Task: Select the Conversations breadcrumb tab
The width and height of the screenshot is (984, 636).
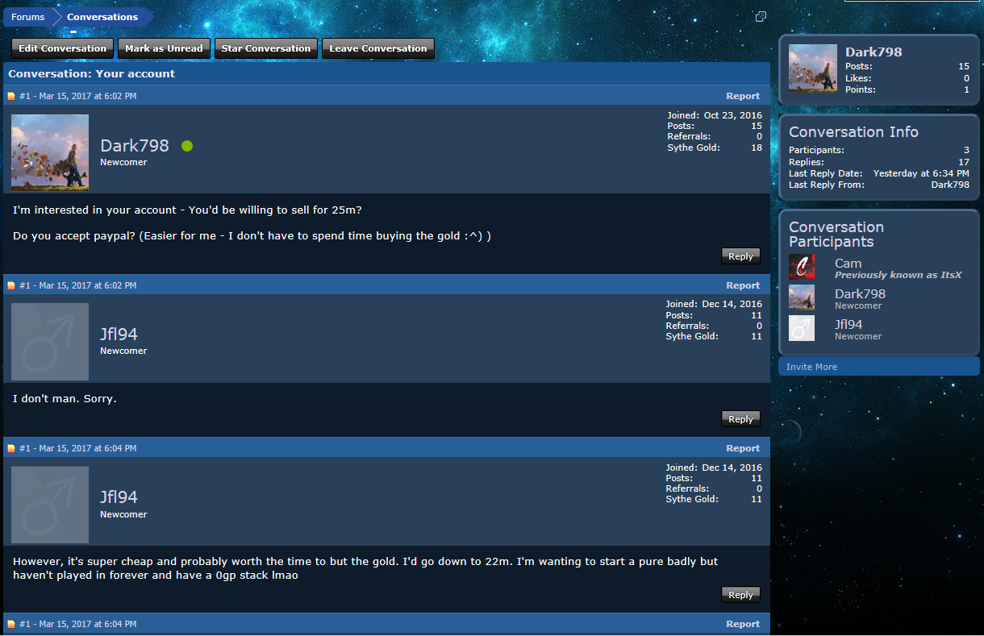Action: click(x=102, y=17)
